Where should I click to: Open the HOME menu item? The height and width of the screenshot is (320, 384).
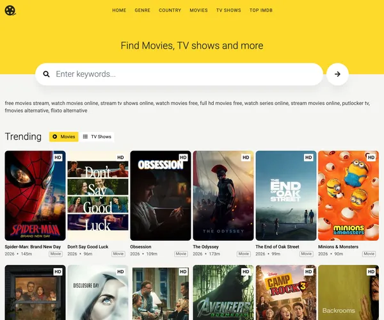click(119, 10)
